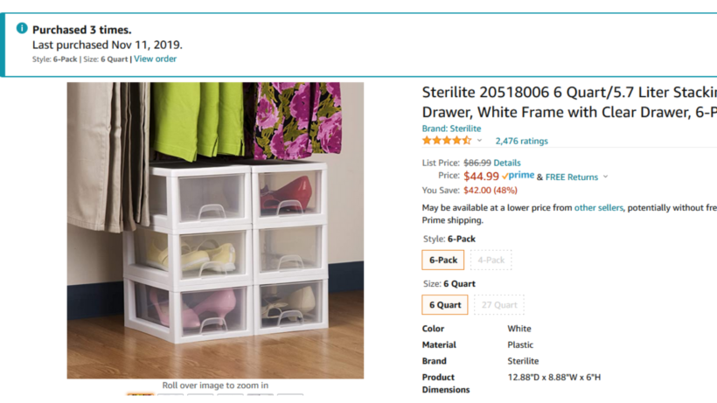Open the 2,476 ratings link

pyautogui.click(x=522, y=141)
